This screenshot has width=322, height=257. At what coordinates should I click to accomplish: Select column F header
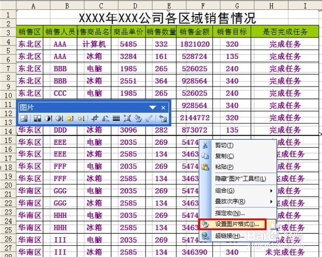point(203,6)
